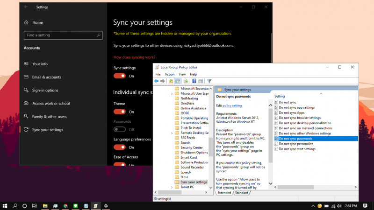Viewport: 374px width, 210px height.
Task: Click the tree pane vertical scrollbar thumb
Action: coord(211,147)
